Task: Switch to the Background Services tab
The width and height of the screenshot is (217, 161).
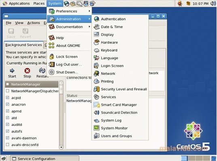Action: point(23,45)
